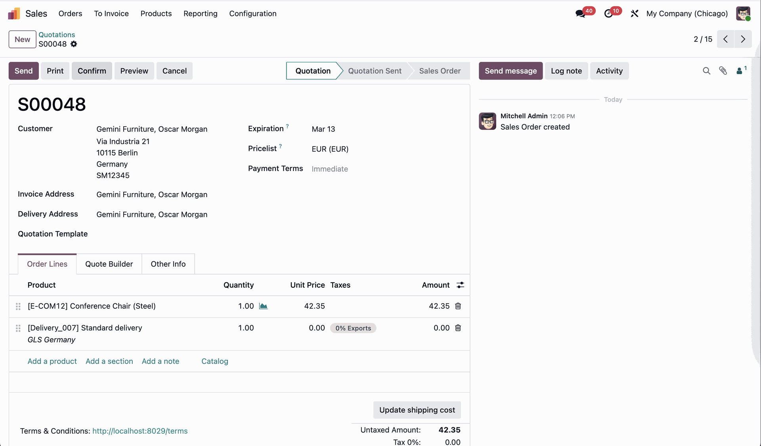Delete the Standard delivery order line

point(458,328)
